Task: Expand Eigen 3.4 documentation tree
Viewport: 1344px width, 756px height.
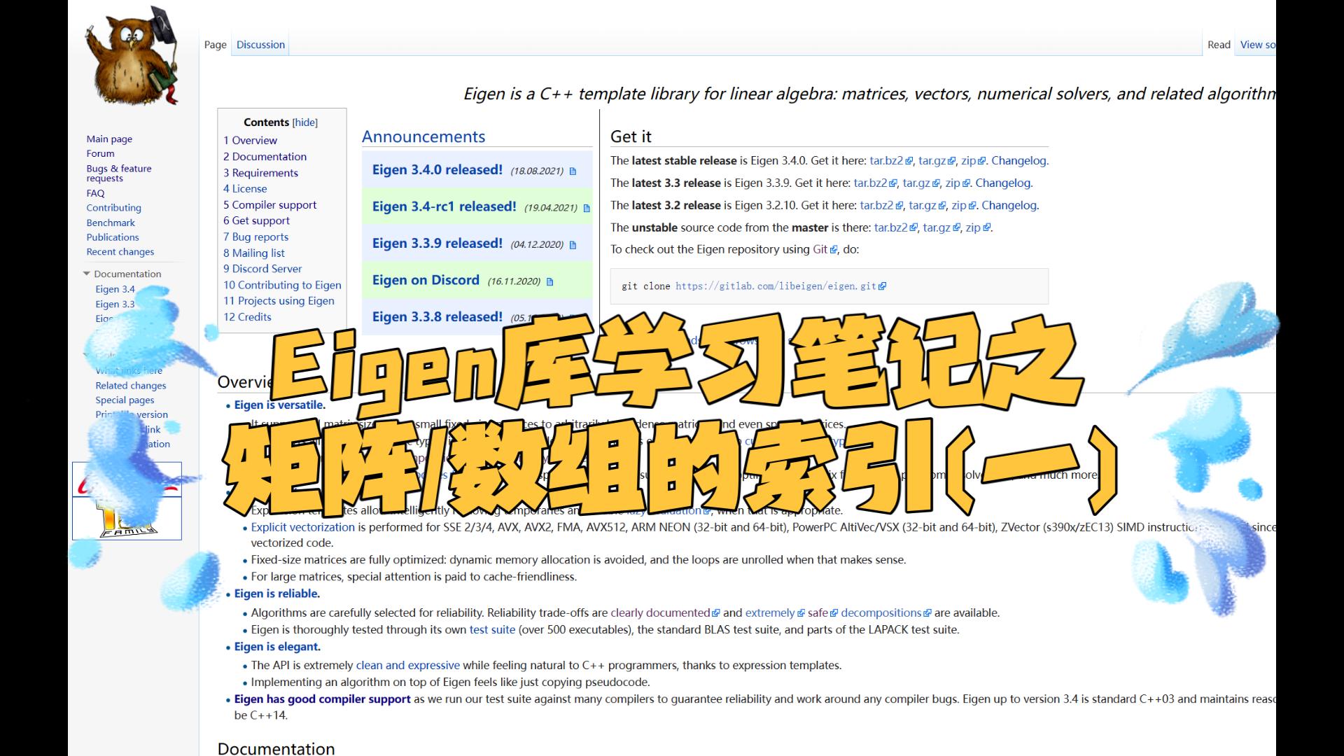Action: click(x=115, y=288)
